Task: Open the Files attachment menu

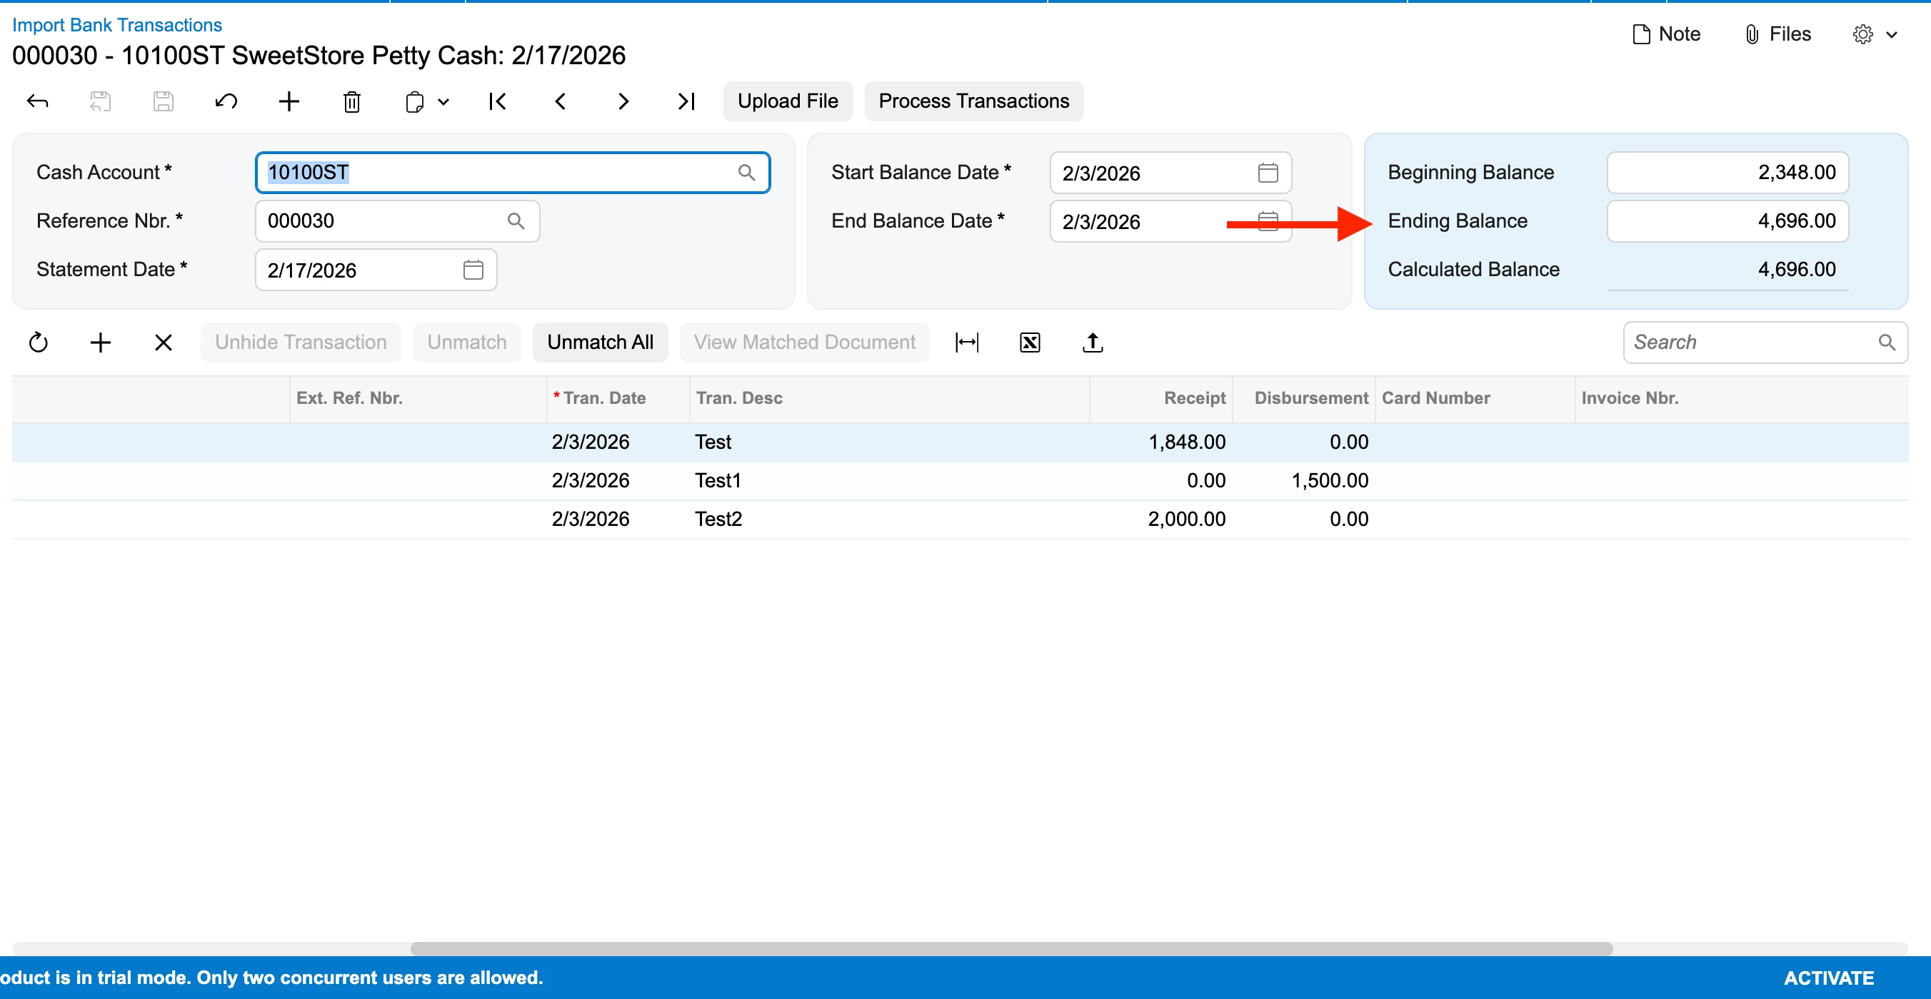Action: (x=1777, y=34)
